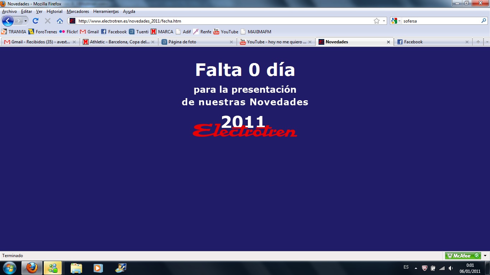Open the YouTube bookmark
This screenshot has width=490, height=275.
[226, 32]
